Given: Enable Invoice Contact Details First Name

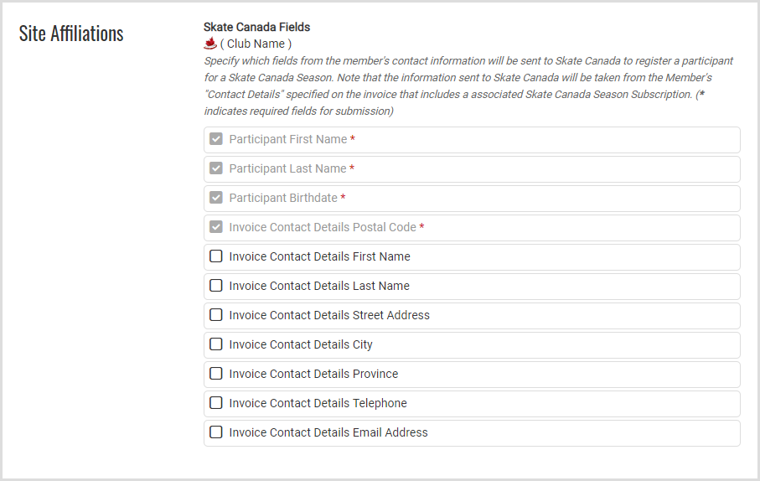Looking at the screenshot, I should pyautogui.click(x=216, y=256).
